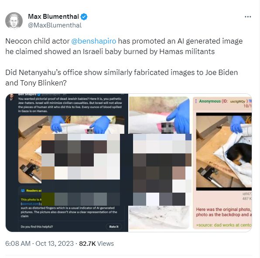
Task: Click the Readers added context icon
Action: tap(23, 190)
